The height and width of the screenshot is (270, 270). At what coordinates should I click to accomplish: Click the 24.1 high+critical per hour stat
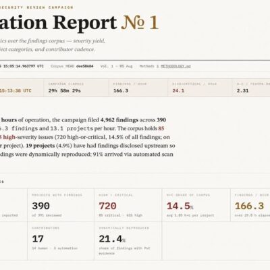coord(200,88)
